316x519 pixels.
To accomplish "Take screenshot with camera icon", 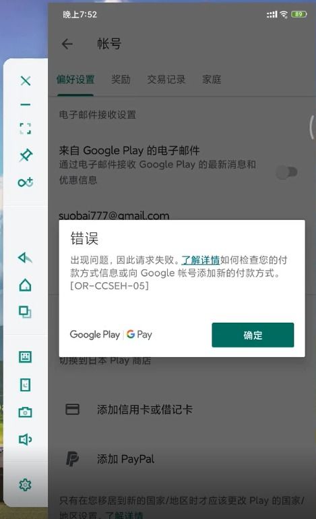I will 26,412.
